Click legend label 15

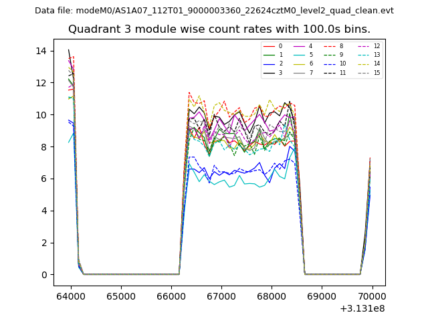coord(377,72)
